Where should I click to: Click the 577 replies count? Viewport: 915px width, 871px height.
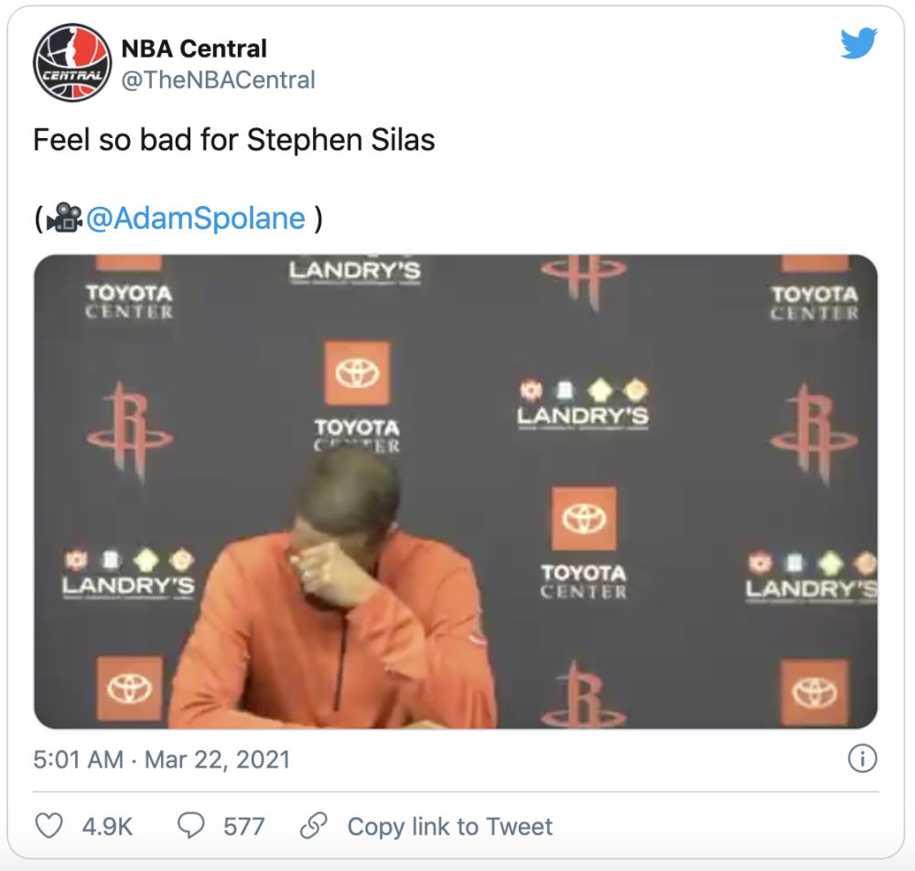coord(244,827)
